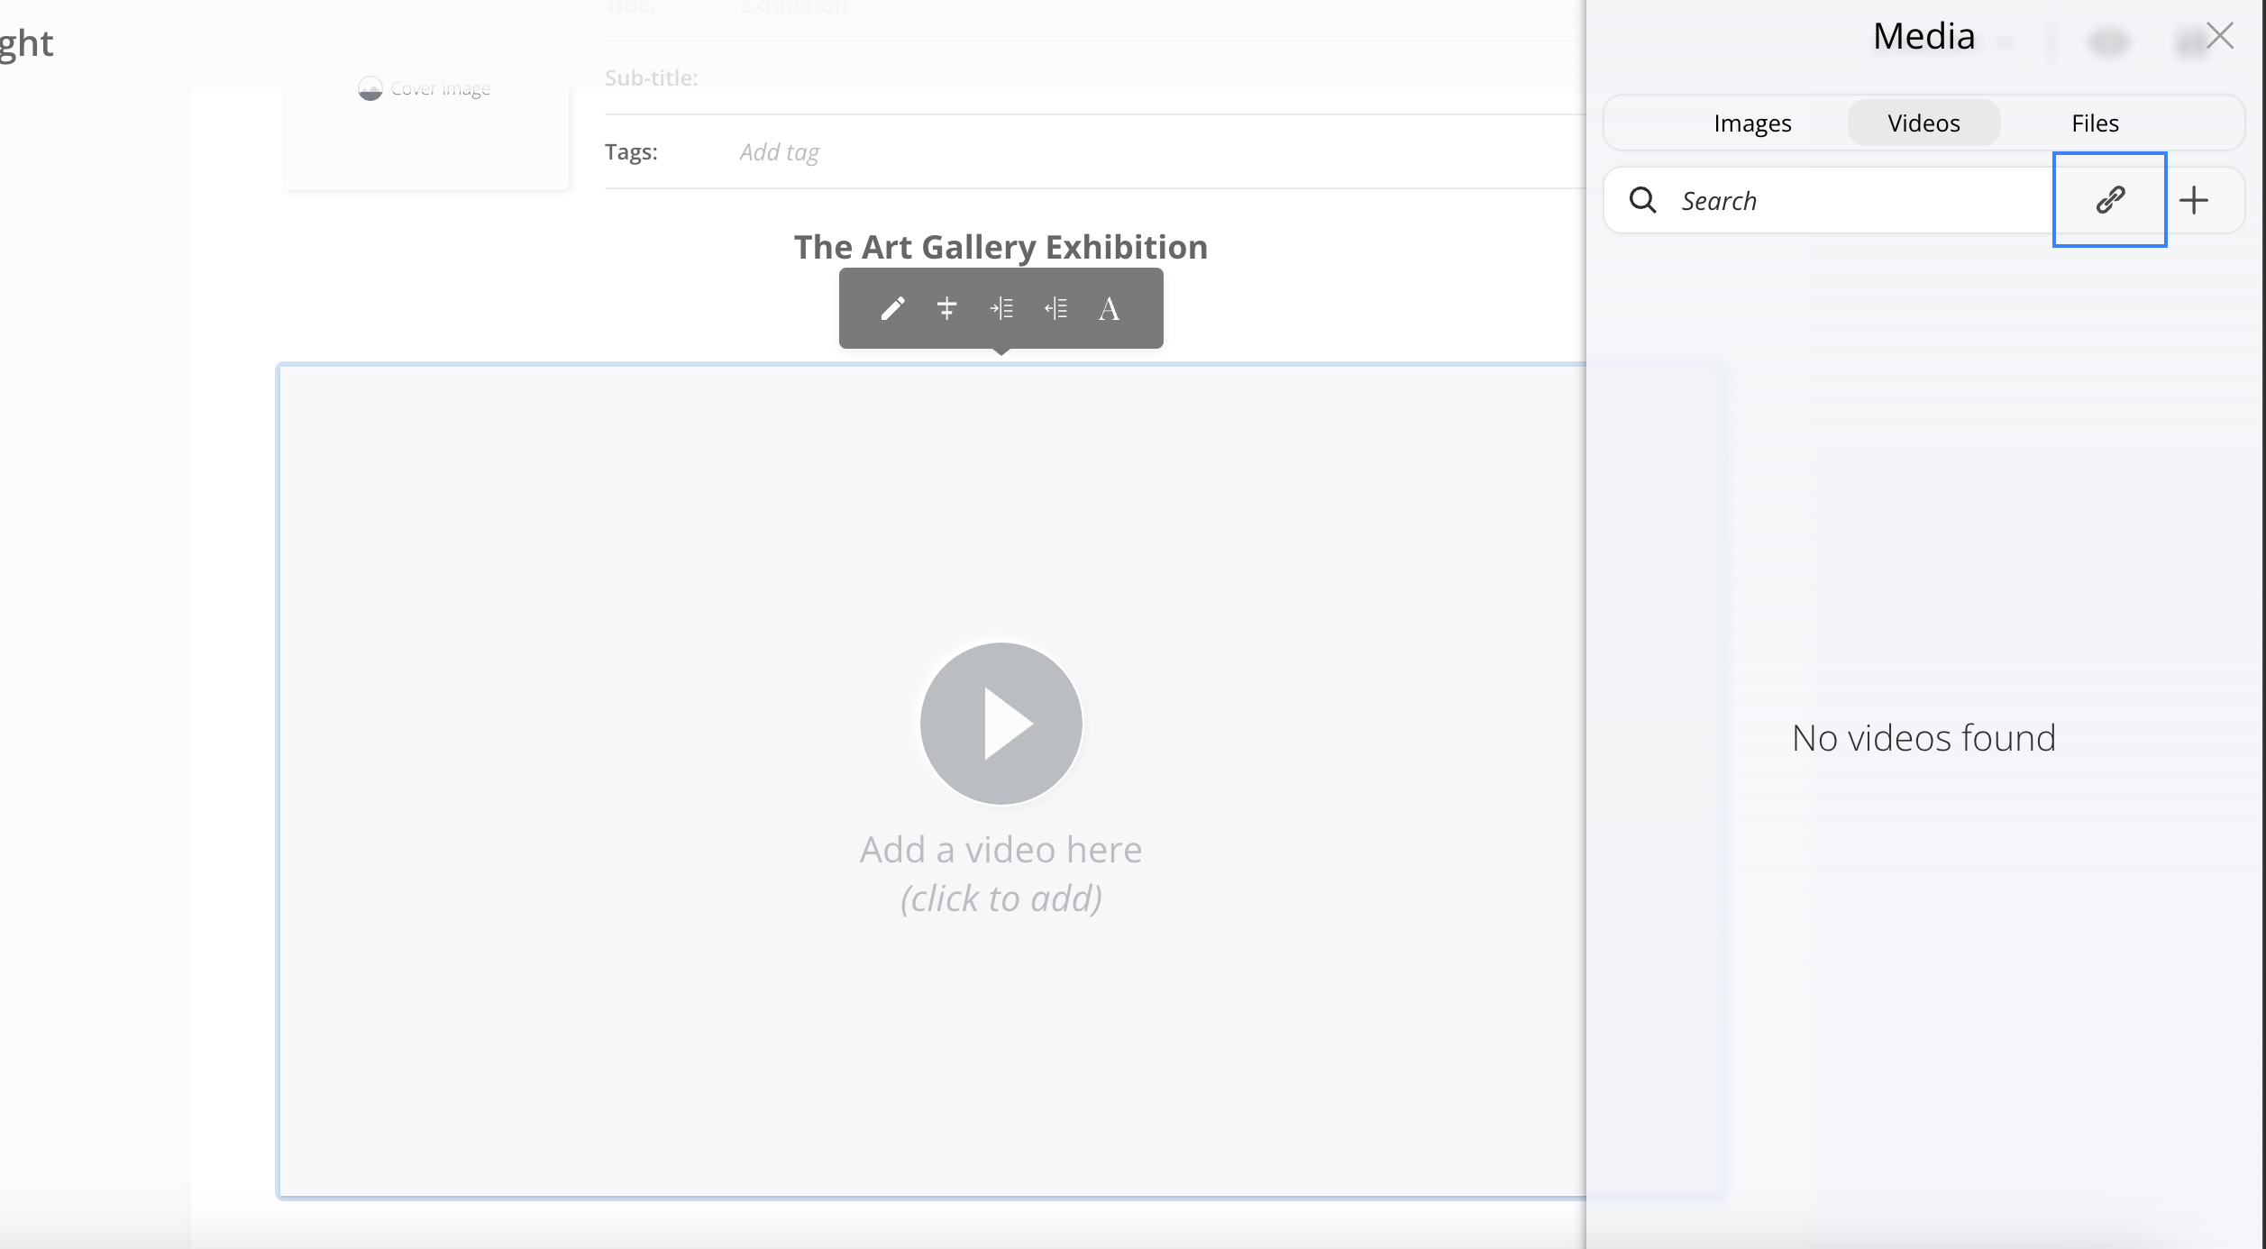
Task: Open the font style 'A' icon
Action: coord(1110,309)
